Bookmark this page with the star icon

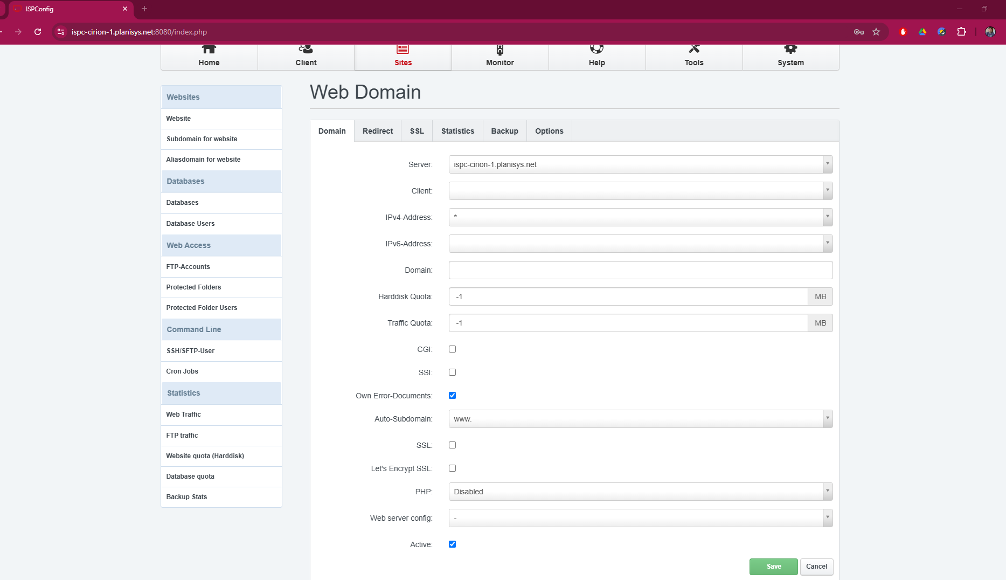[876, 32]
